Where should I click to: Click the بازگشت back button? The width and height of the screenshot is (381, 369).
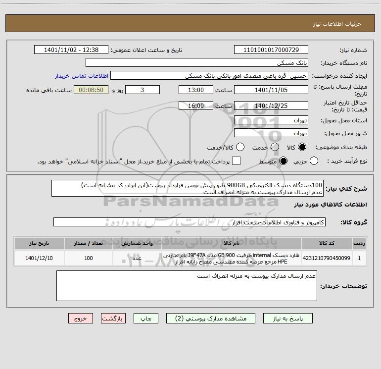[113, 318]
